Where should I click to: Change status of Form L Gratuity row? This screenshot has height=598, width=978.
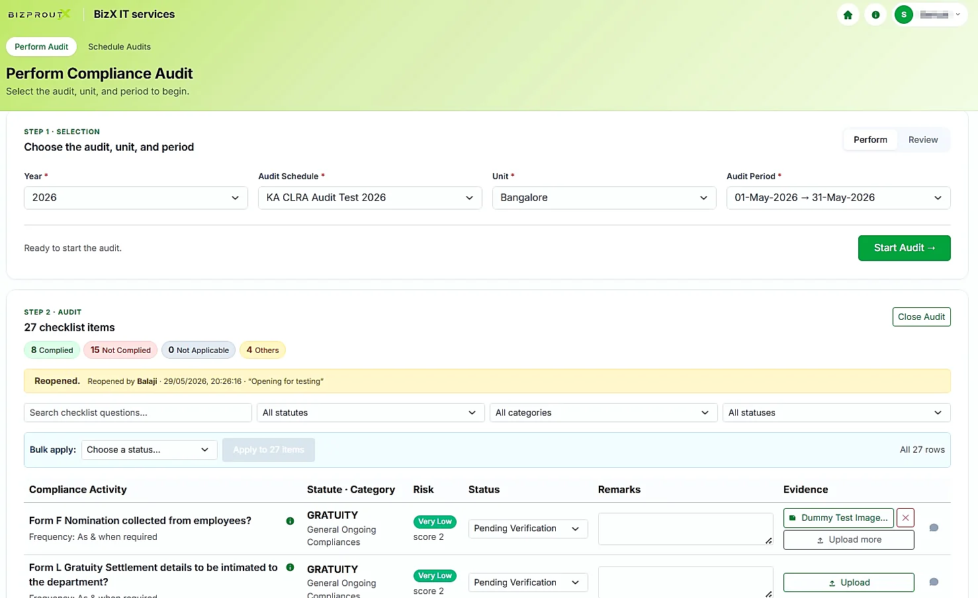528,583
